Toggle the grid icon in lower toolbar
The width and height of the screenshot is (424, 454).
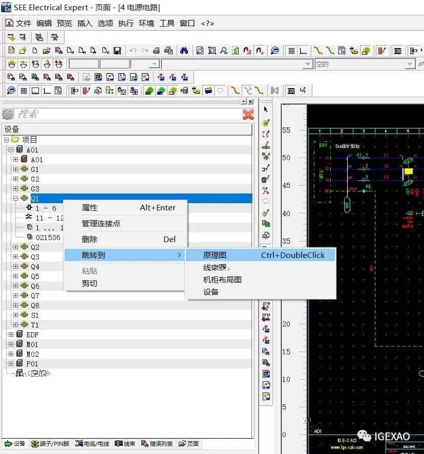[x=24, y=91]
